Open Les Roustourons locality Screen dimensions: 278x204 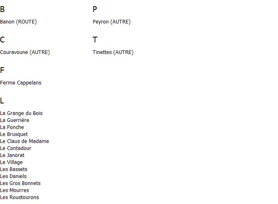(x=19, y=197)
